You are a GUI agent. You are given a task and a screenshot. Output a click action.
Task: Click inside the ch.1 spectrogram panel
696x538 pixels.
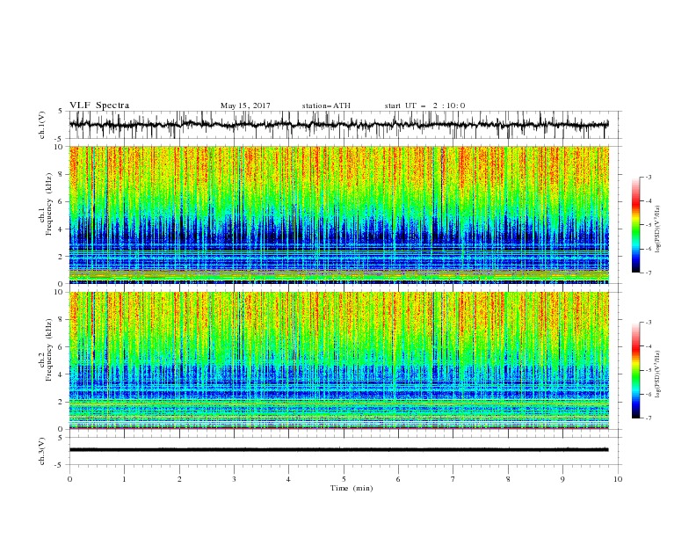338,214
